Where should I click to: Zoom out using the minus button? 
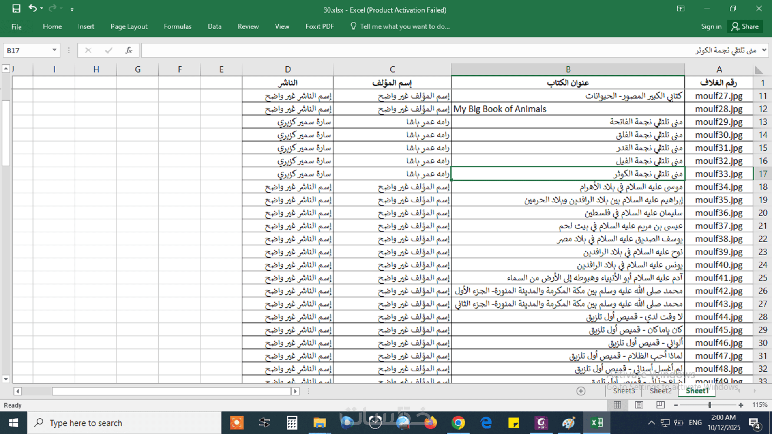coord(676,405)
